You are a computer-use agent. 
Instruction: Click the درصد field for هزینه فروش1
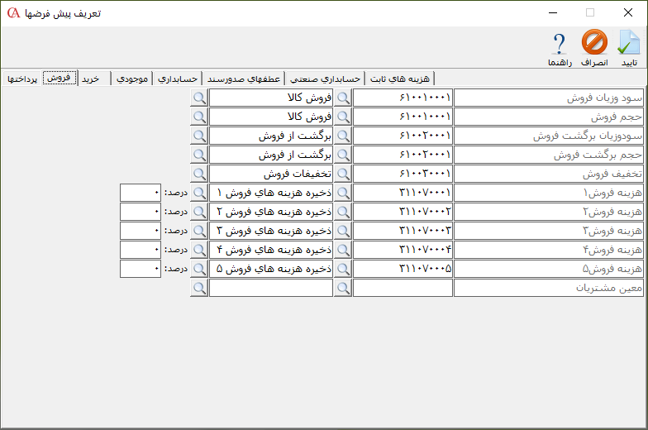coord(141,193)
